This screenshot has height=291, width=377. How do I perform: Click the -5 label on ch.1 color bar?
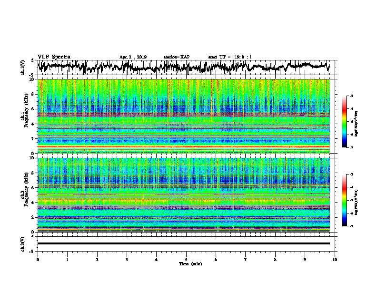351,122
